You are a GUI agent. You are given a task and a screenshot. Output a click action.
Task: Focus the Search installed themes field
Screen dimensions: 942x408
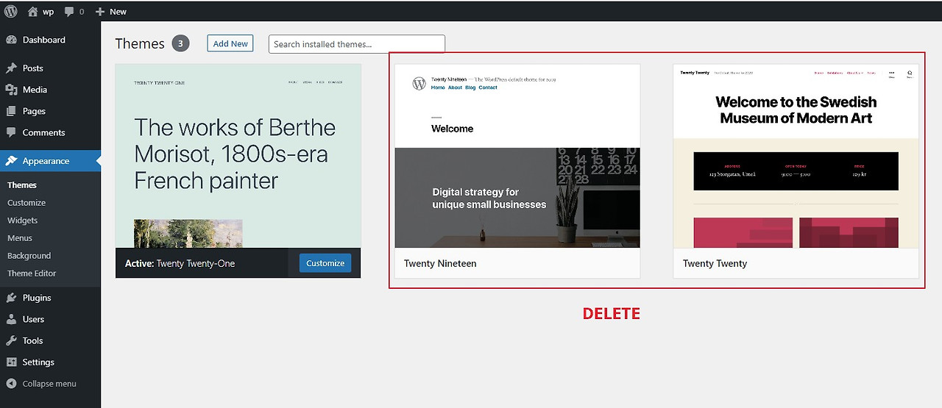(357, 44)
